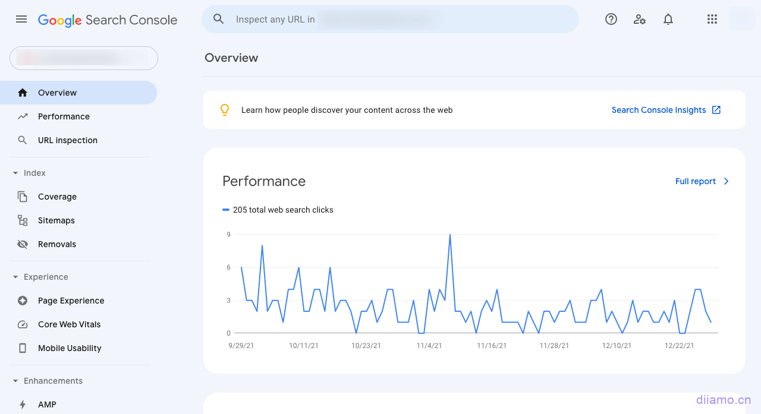Open the notifications bell
This screenshot has width=761, height=414.
click(668, 19)
